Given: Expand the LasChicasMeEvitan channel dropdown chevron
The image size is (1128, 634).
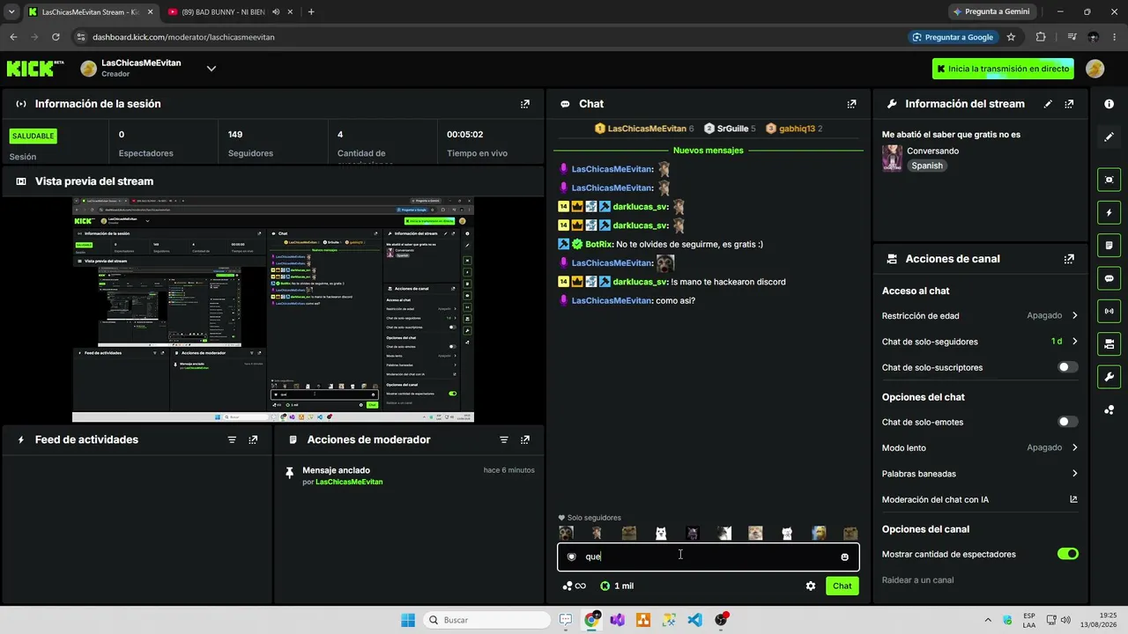Looking at the screenshot, I should pos(211,69).
